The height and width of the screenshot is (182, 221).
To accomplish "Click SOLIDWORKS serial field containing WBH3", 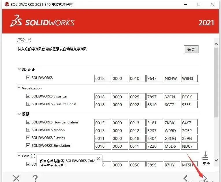I will [x=189, y=78].
